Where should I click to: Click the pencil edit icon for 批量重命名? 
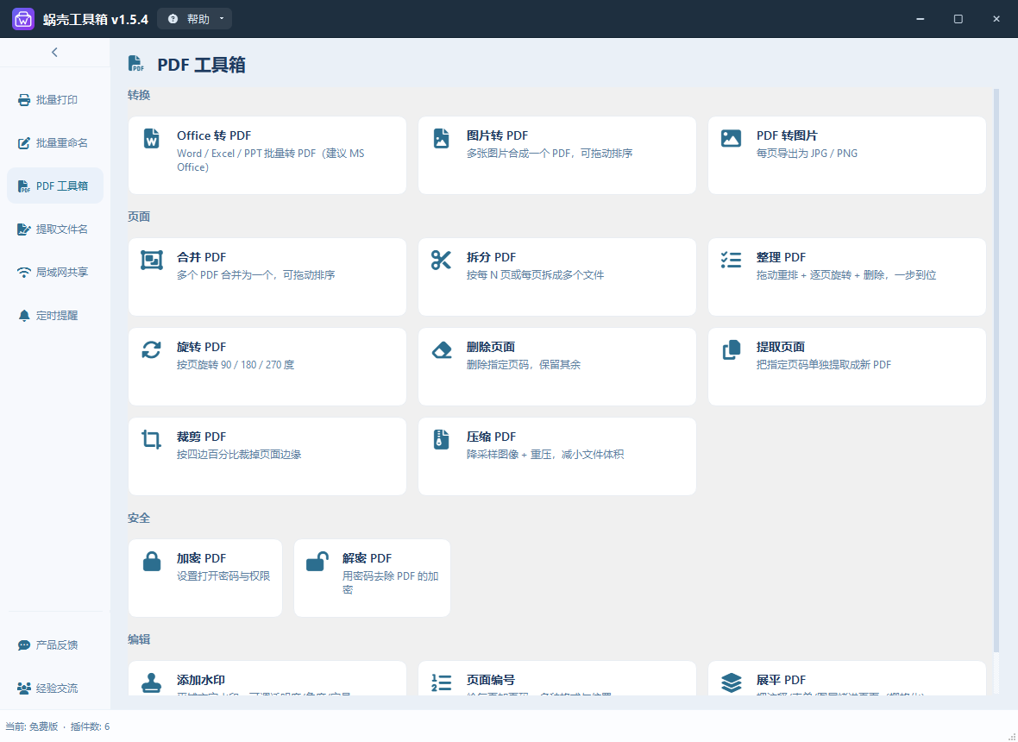(24, 143)
